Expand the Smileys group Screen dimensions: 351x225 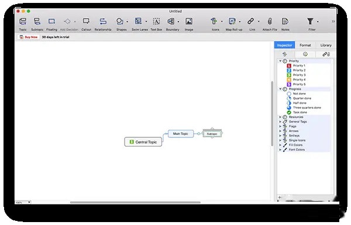tap(280, 136)
